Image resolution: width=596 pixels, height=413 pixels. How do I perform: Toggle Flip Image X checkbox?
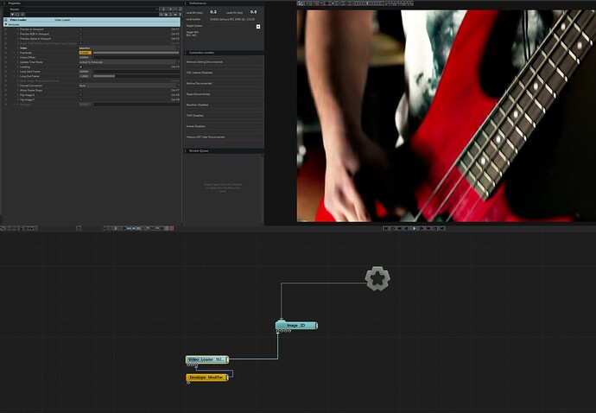pos(80,95)
